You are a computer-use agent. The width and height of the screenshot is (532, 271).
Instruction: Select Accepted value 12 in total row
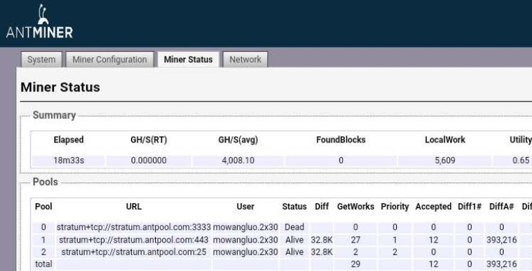433,264
